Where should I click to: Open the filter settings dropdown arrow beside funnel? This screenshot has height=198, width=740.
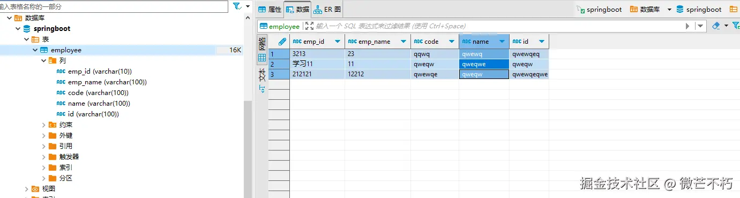pos(248,6)
